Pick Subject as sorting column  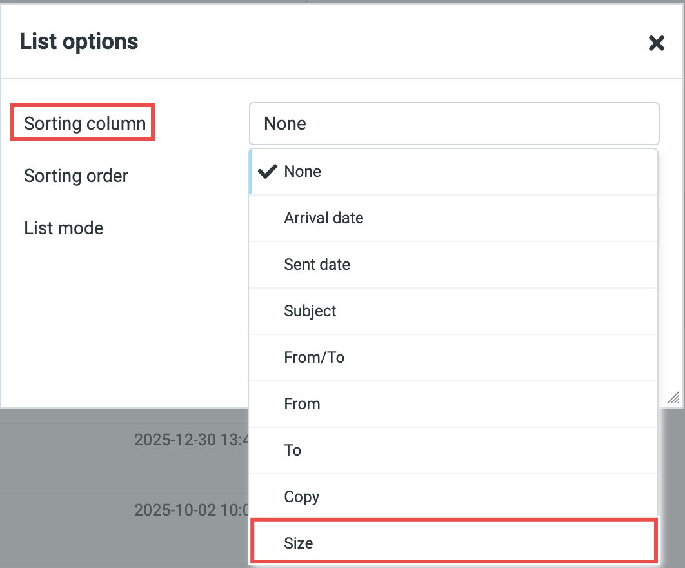(x=310, y=311)
